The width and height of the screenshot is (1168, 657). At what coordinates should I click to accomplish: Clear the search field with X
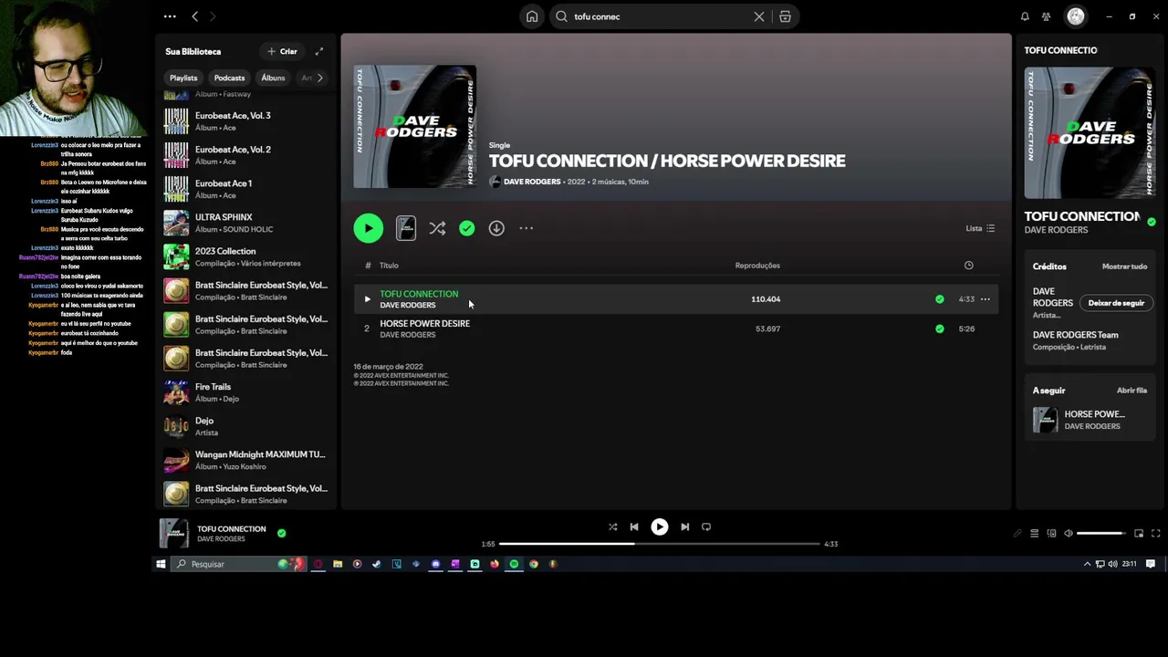(x=759, y=16)
